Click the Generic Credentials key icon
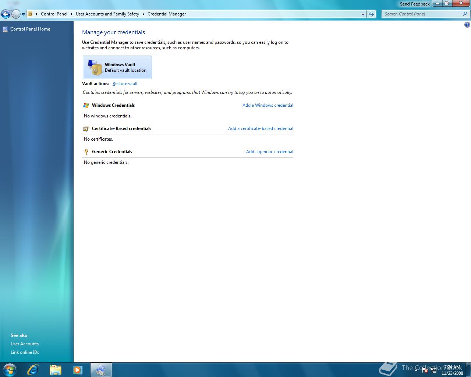Viewport: 471px width, 377px height. tap(86, 152)
